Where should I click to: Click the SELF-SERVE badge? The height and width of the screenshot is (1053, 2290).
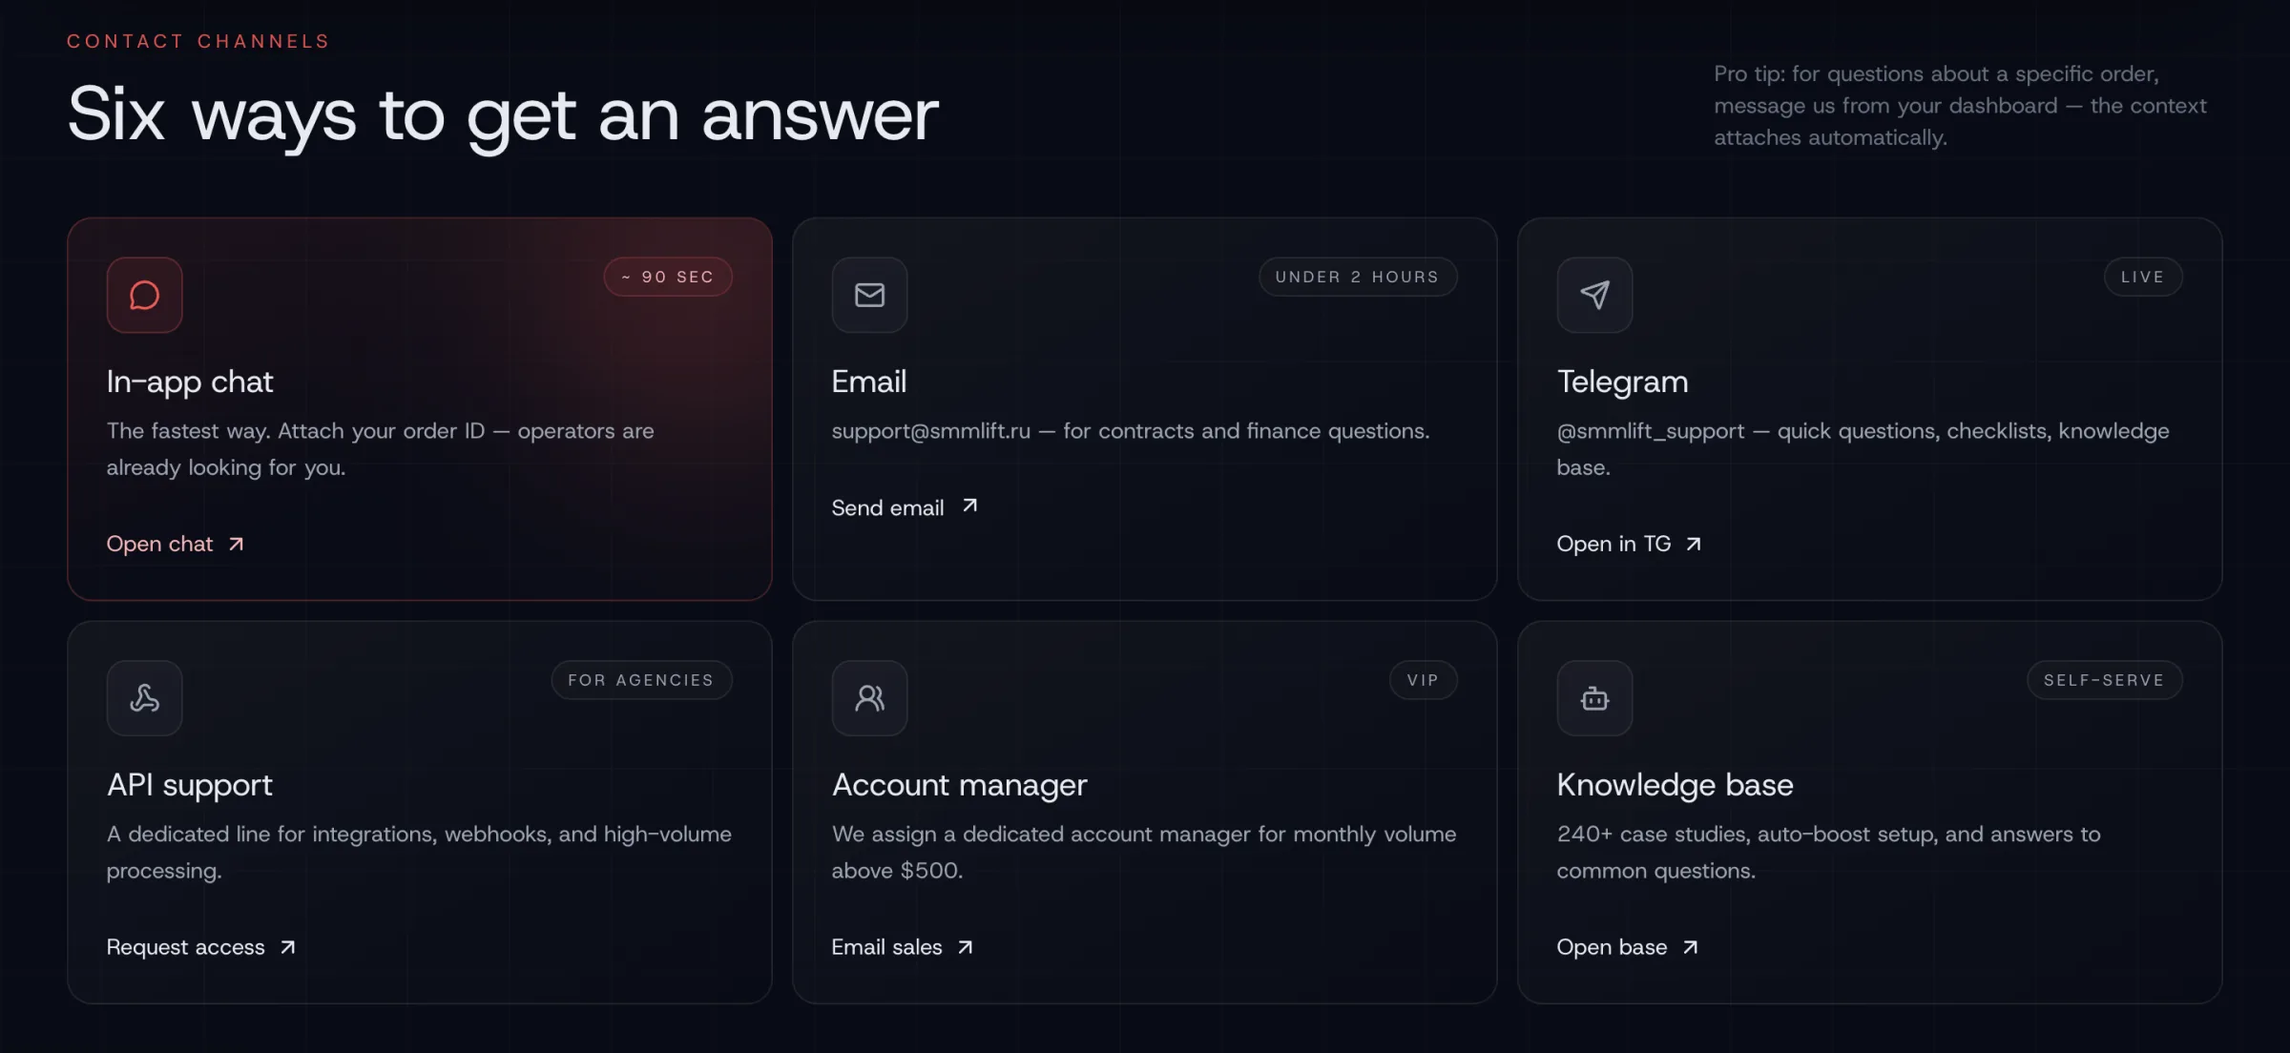click(2104, 680)
